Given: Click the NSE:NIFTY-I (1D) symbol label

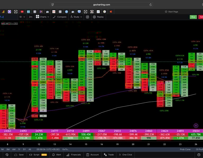Looking at the screenshot, I should [x=10, y=23].
